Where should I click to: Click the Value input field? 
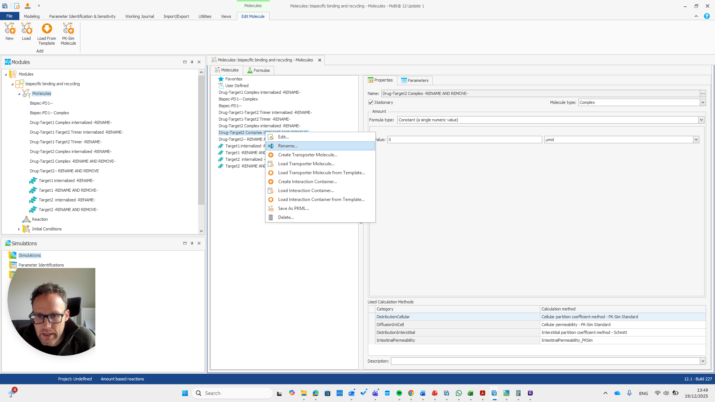[x=464, y=140]
